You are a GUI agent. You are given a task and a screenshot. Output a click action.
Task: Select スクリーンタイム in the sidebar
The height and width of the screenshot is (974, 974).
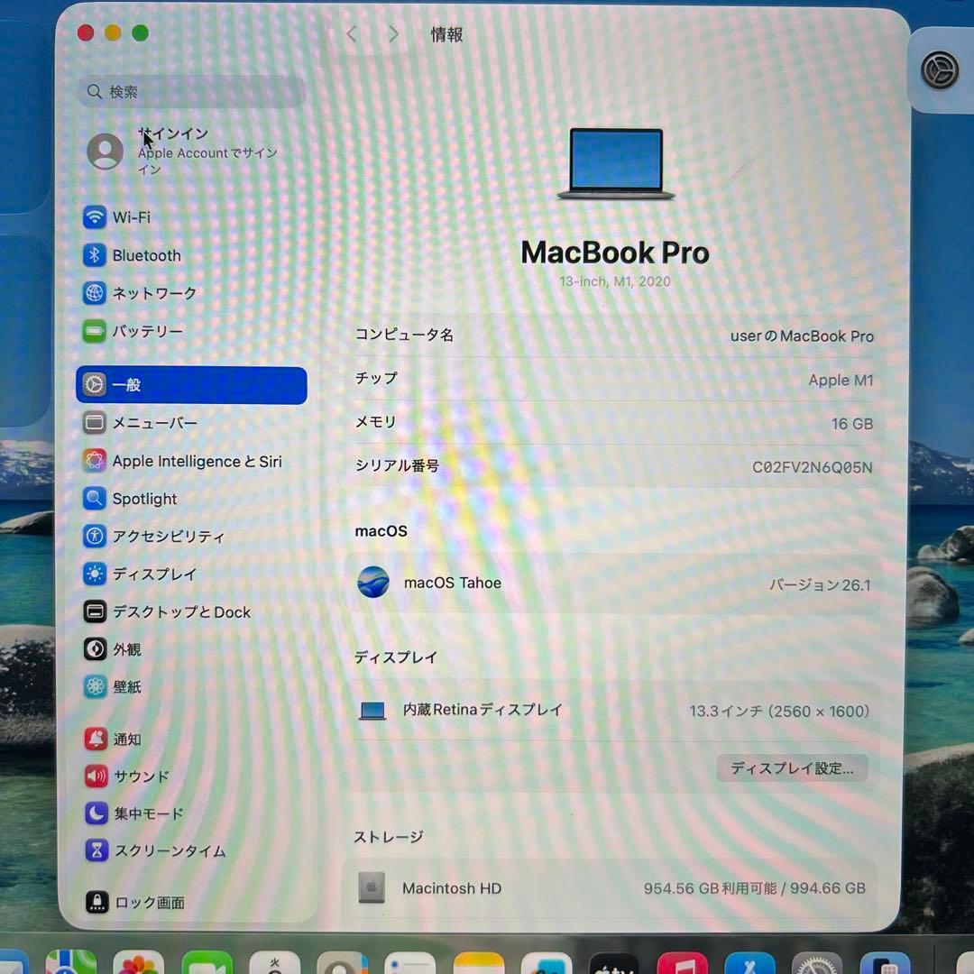pos(95,850)
